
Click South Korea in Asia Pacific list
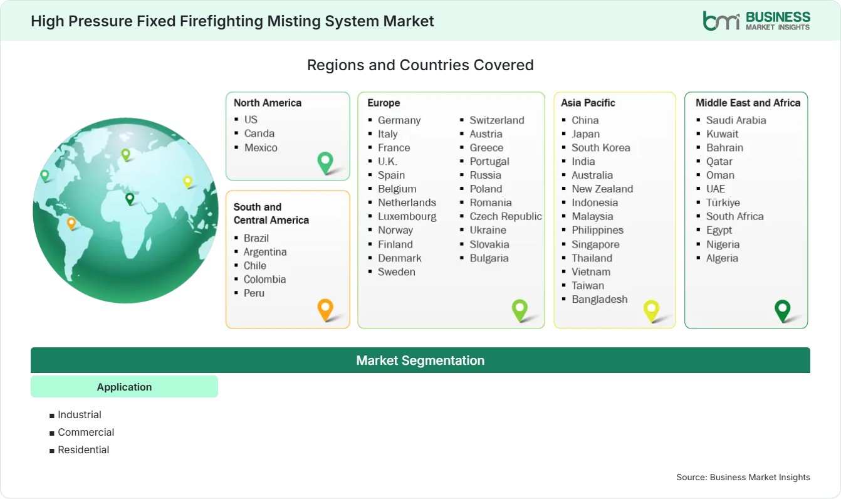(601, 148)
